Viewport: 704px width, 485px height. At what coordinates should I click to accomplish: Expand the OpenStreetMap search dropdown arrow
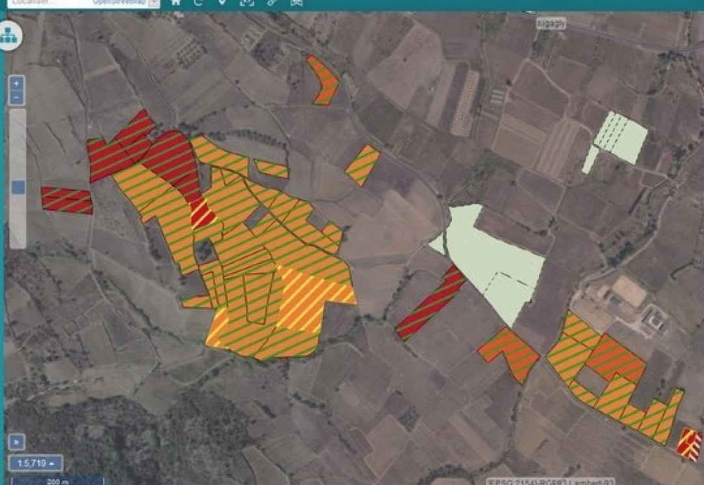tap(153, 3)
